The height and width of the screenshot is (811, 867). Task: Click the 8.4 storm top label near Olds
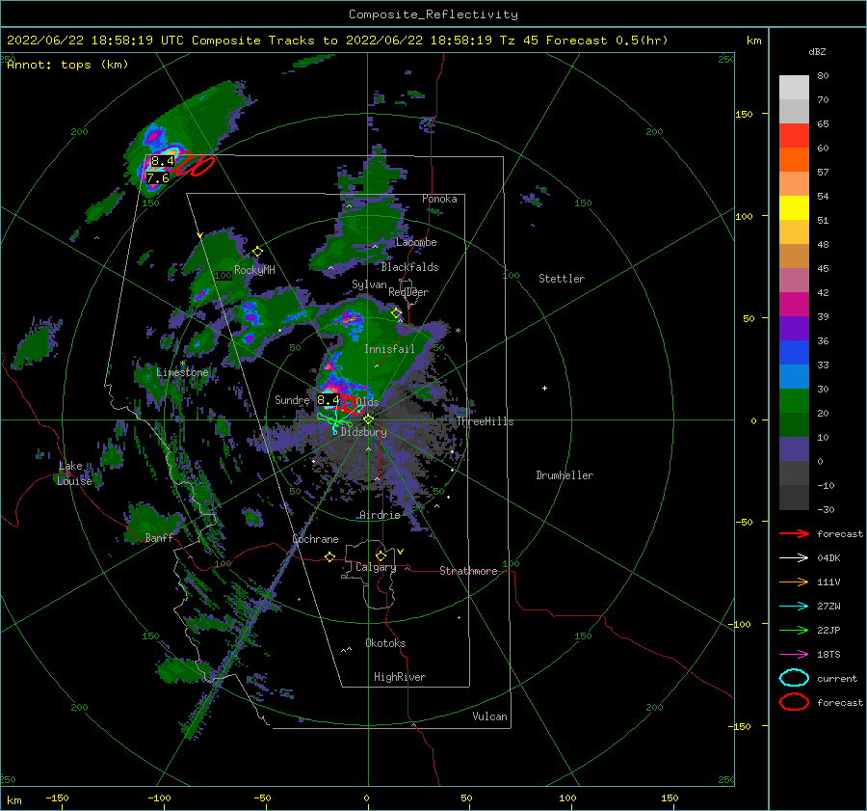pyautogui.click(x=328, y=399)
